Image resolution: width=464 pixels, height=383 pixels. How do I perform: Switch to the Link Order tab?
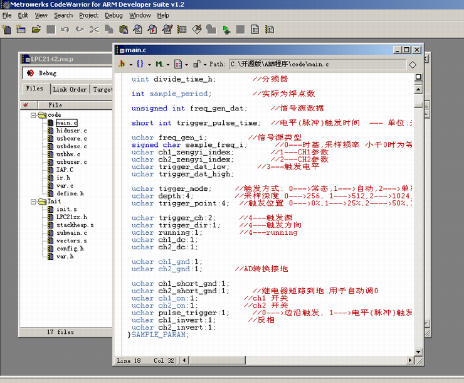coord(70,89)
